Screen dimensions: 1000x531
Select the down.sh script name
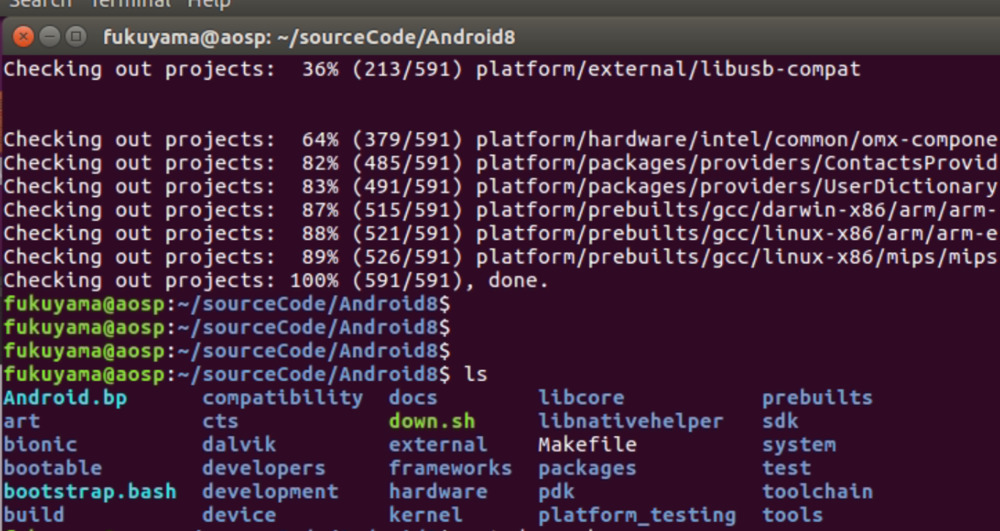tap(432, 421)
